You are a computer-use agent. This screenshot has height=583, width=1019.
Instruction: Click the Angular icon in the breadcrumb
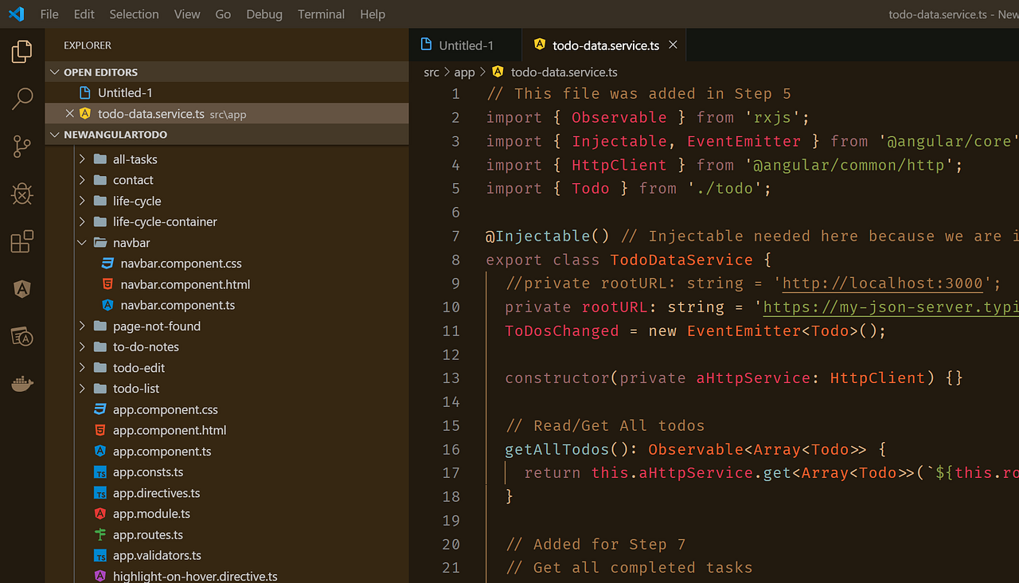coord(497,72)
